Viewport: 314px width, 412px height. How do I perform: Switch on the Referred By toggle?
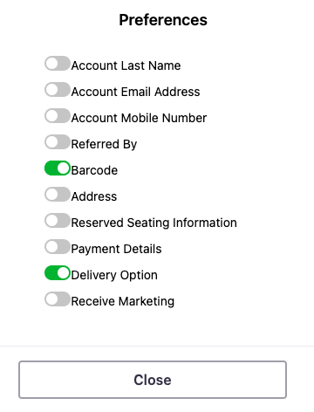(x=58, y=142)
